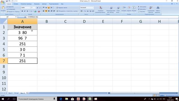Open Edge browser from taskbar
The image size is (179, 101).
coord(61,99)
